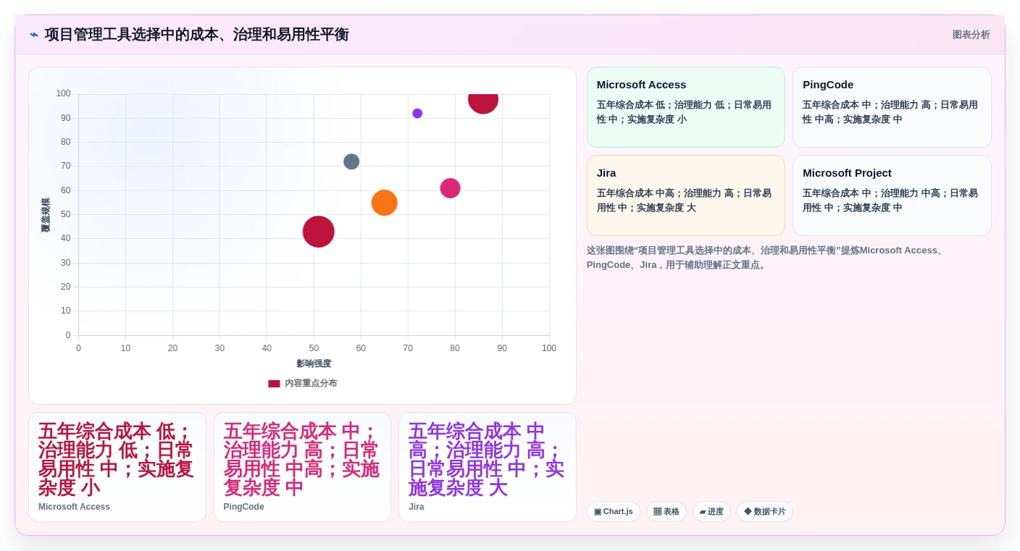Click the 数据卡片 tag

(x=765, y=512)
